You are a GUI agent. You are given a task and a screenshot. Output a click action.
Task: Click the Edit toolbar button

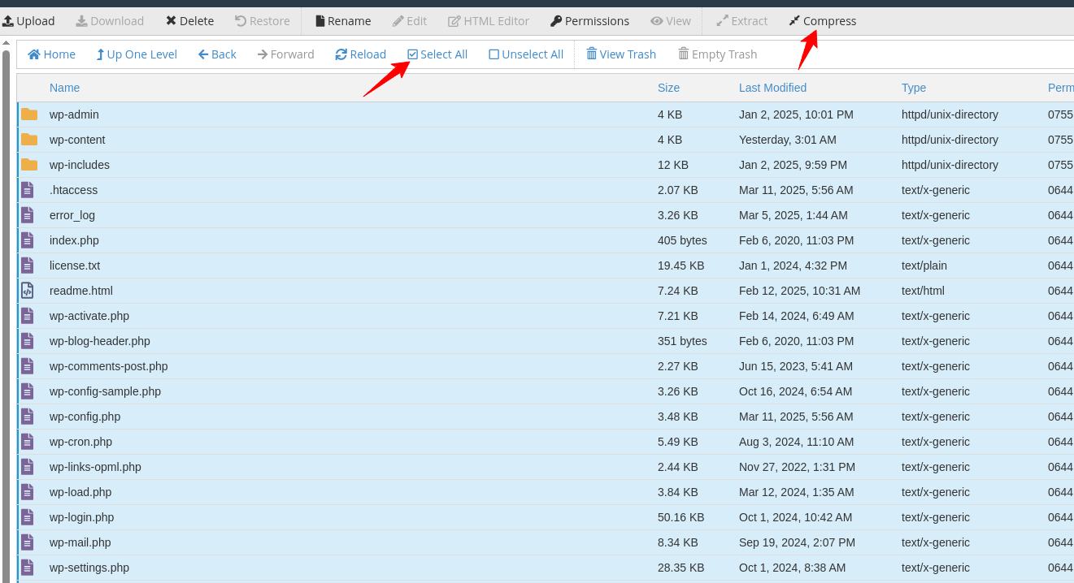[410, 21]
